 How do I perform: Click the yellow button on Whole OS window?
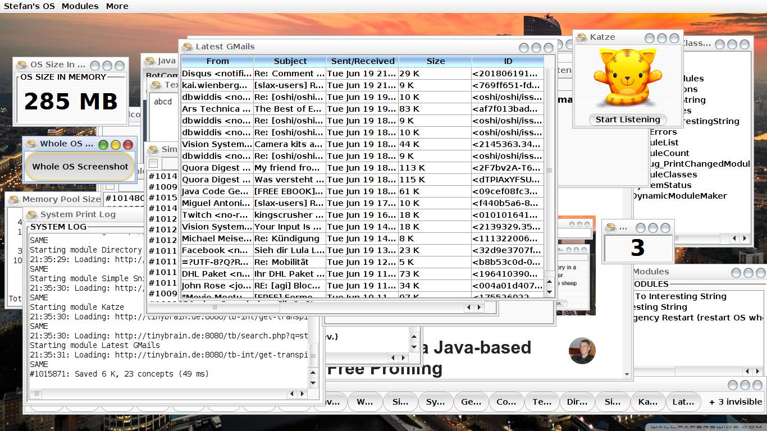tap(116, 145)
